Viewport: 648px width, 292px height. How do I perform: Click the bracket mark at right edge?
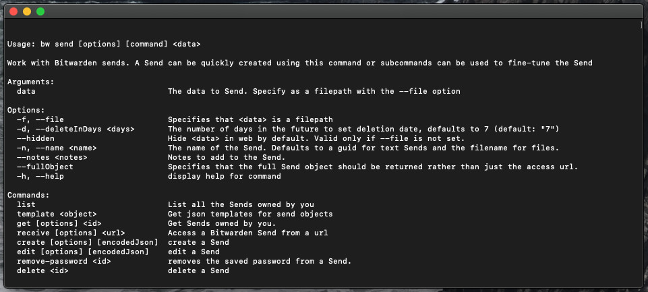coord(641,25)
